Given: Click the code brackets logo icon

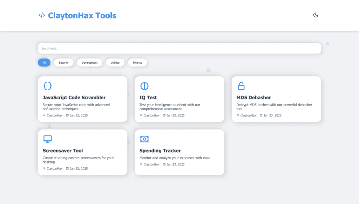Looking at the screenshot, I should pos(41,15).
